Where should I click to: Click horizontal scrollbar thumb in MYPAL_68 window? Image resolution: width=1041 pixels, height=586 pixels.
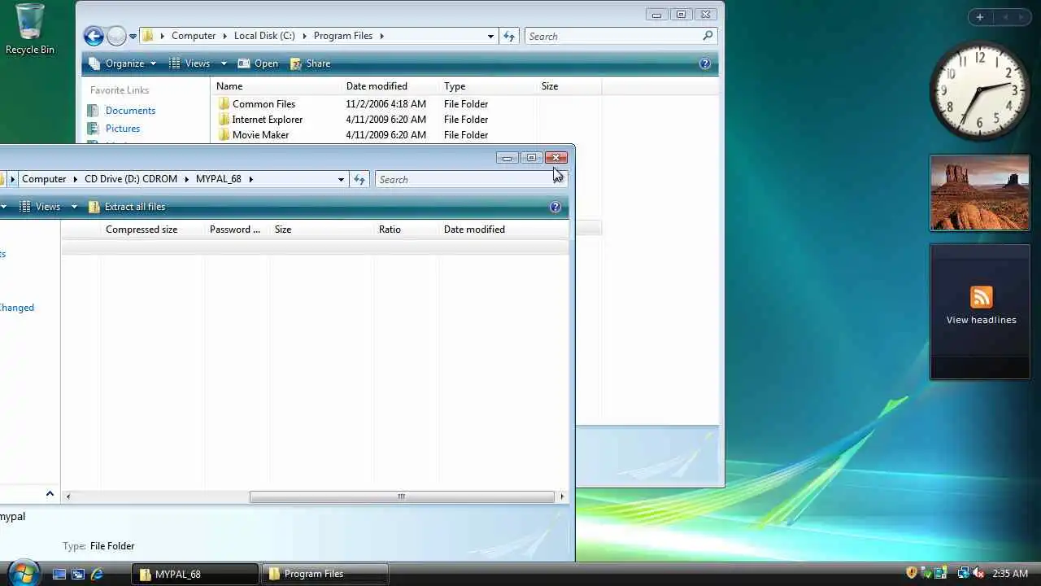point(401,496)
